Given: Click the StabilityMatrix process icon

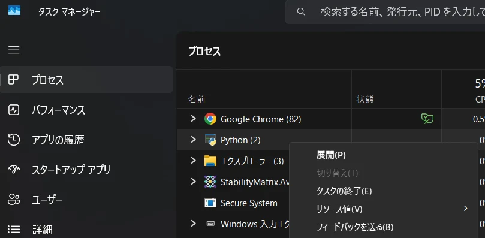Looking at the screenshot, I should 210,182.
